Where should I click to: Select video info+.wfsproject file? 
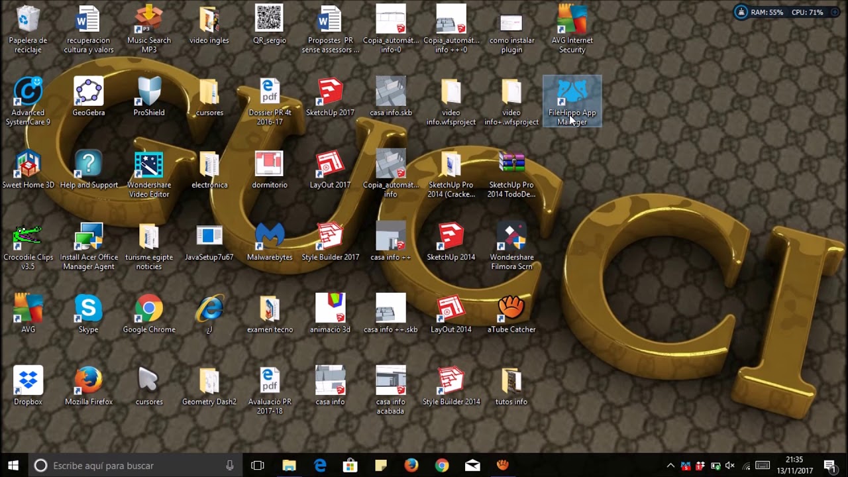point(511,101)
